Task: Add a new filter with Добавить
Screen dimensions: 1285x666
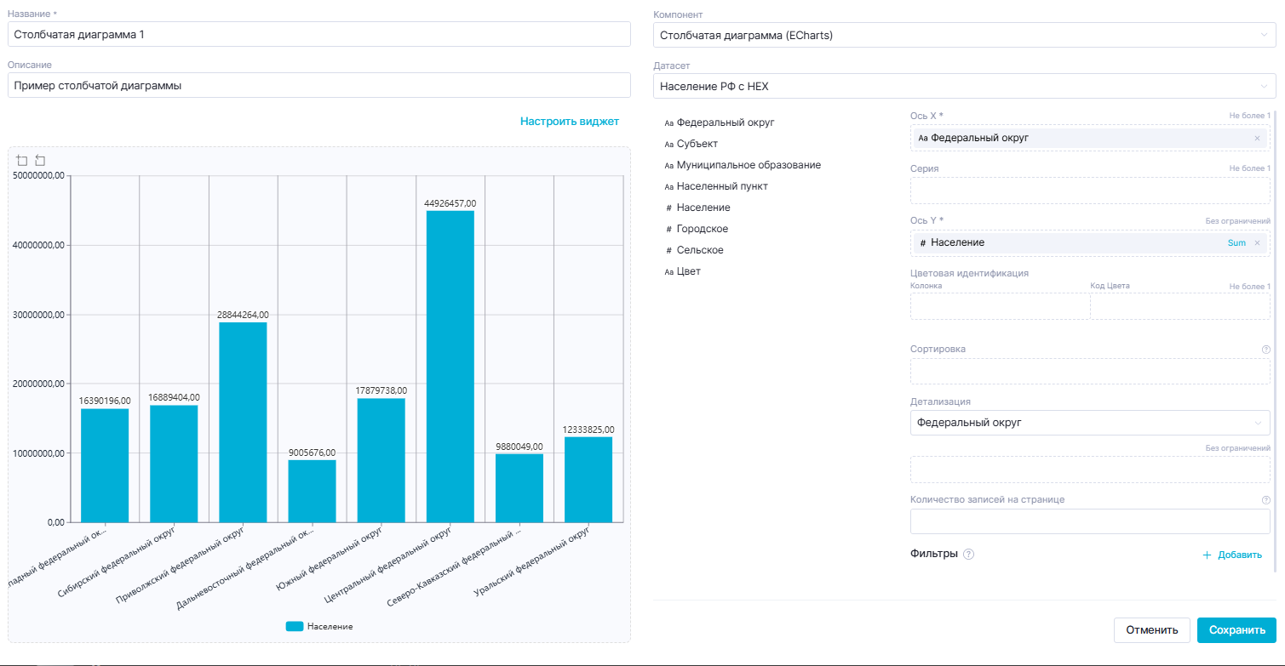Action: click(1231, 555)
